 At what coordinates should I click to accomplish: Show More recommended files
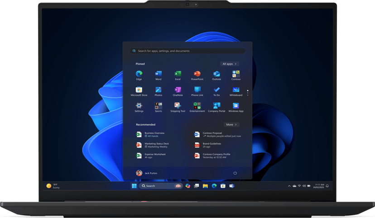pyautogui.click(x=231, y=124)
